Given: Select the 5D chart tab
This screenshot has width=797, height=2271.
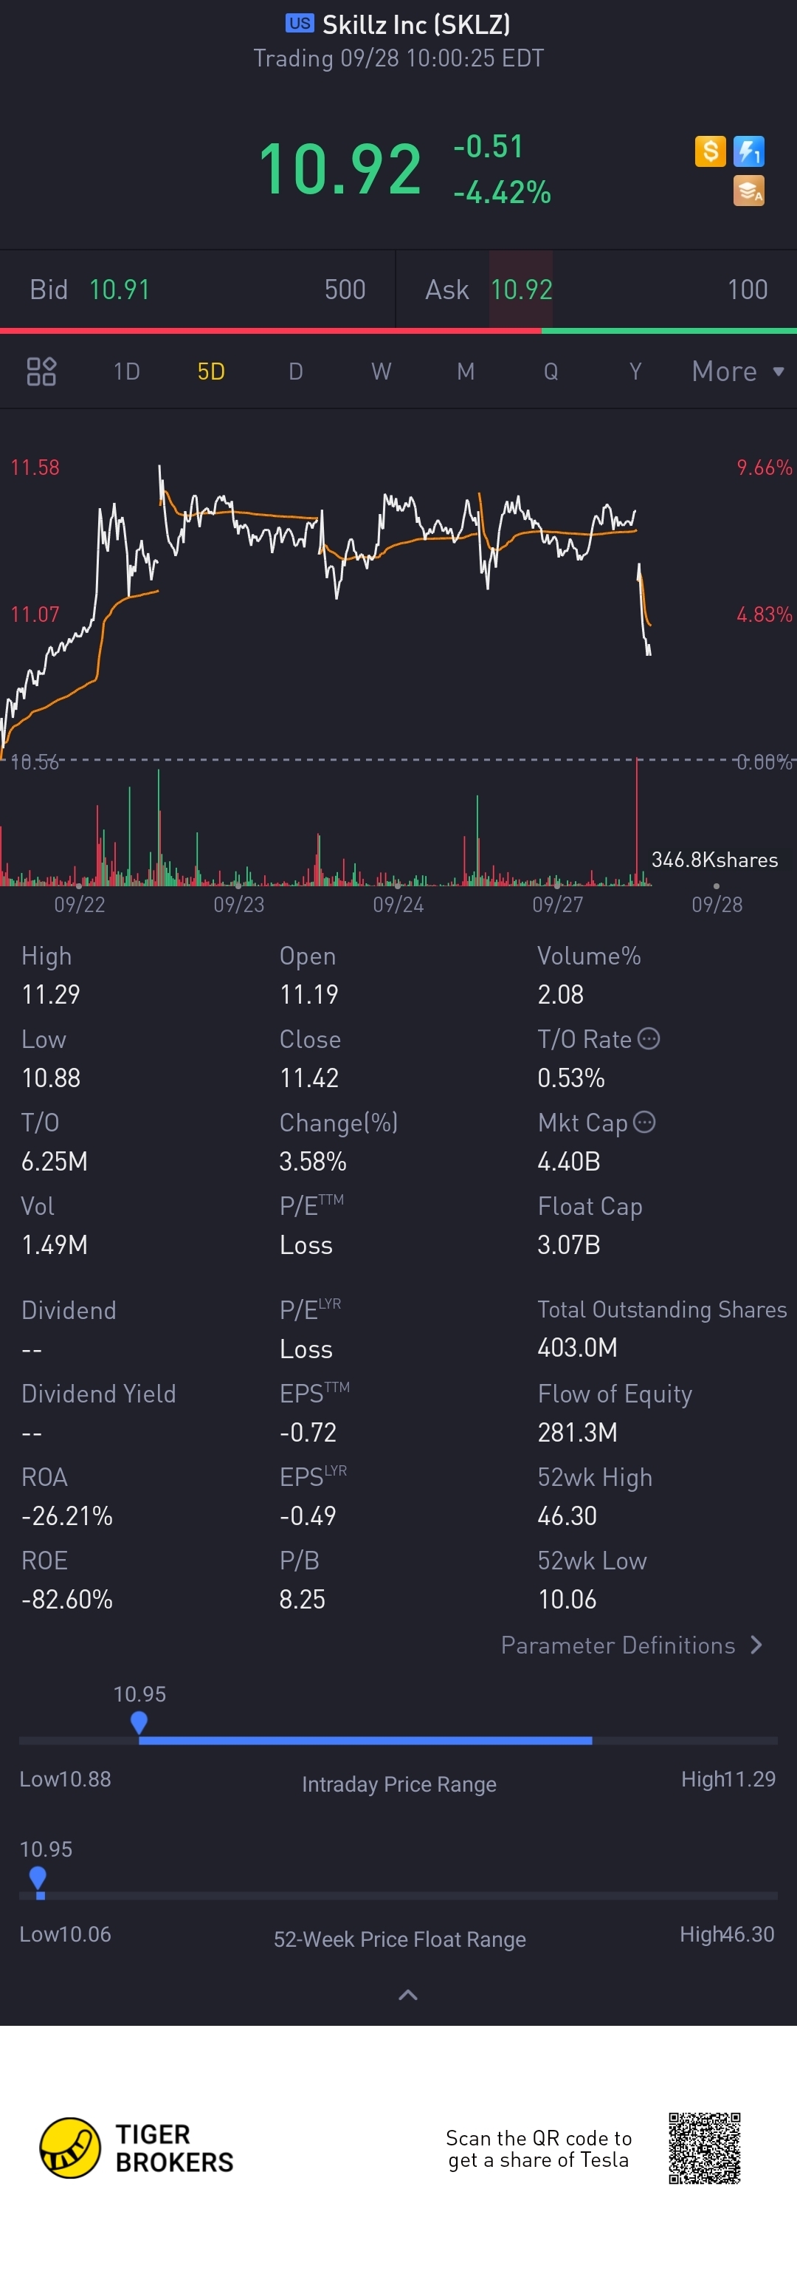Looking at the screenshot, I should 211,371.
